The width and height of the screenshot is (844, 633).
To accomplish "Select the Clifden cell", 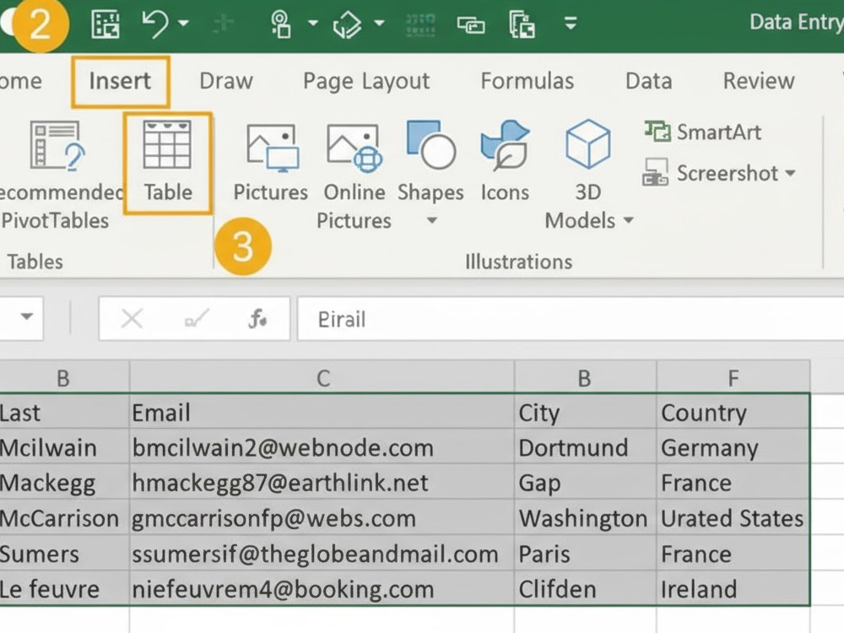I will [585, 589].
